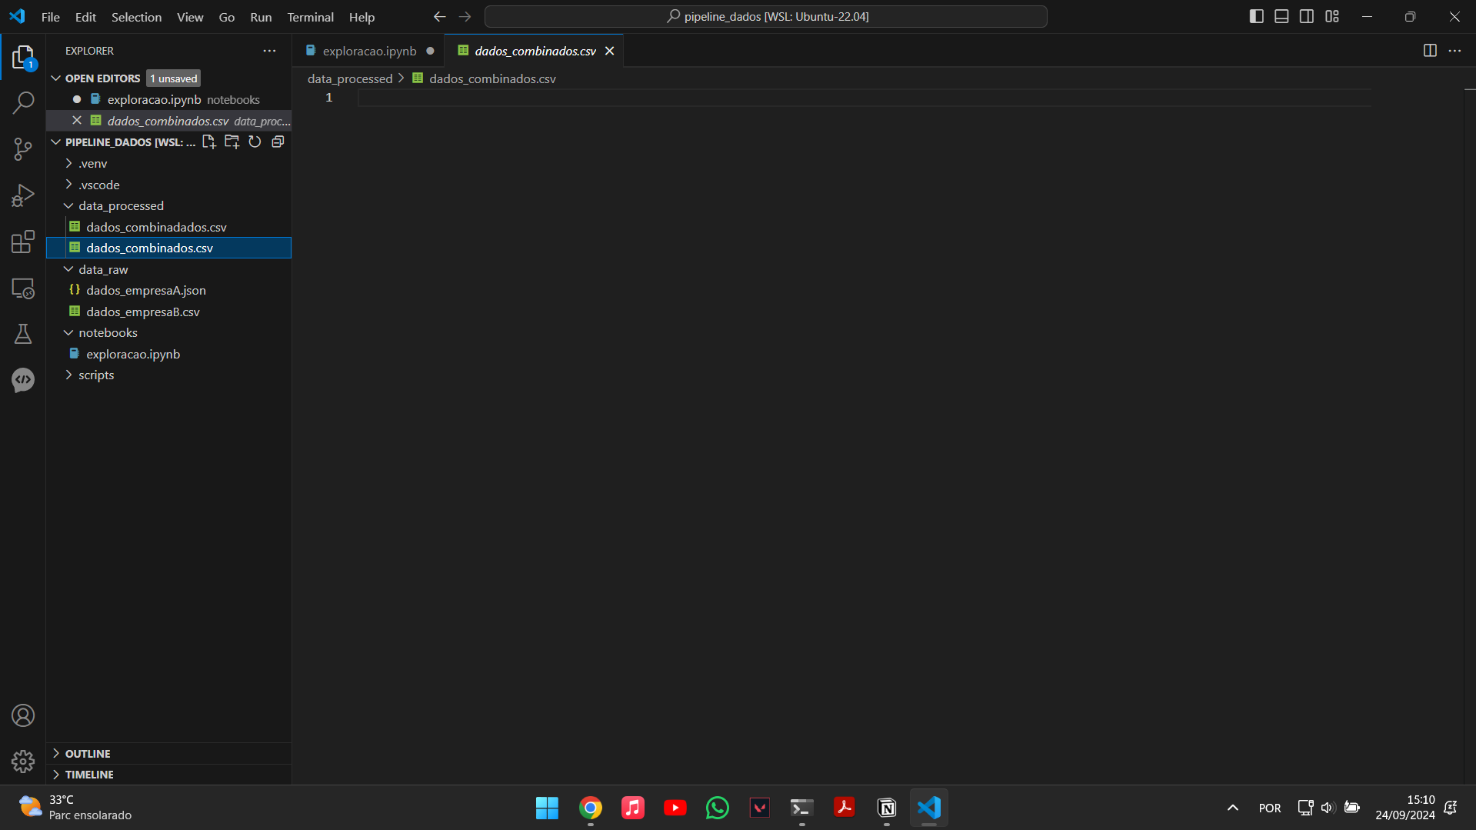Select exploracao.ipynb in Open Editors list
This screenshot has height=830, width=1476.
[154, 99]
